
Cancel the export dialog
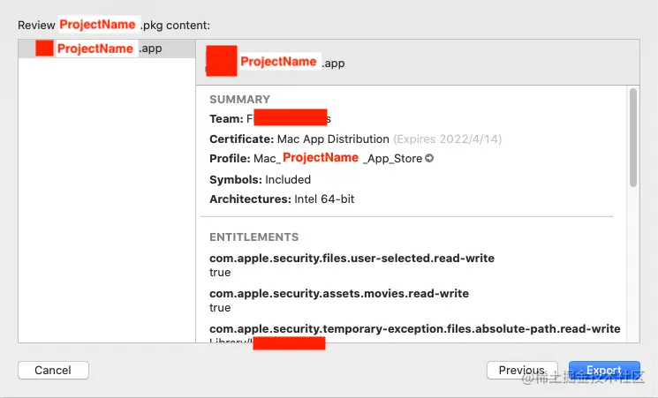(53, 370)
